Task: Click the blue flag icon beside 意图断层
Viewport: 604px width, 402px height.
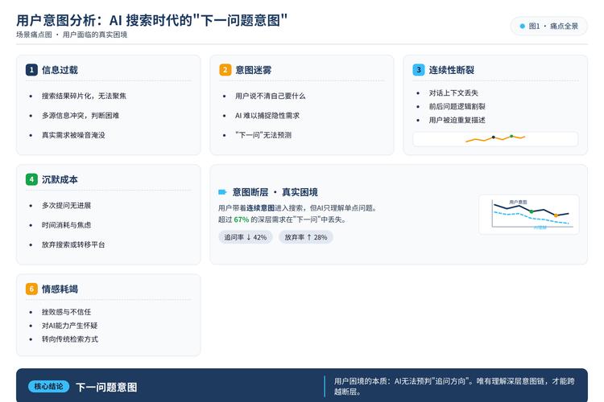Action: [222, 192]
